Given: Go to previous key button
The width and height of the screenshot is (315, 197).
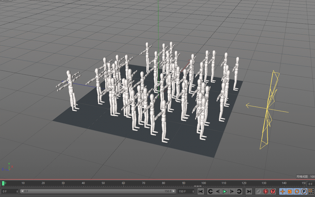Looking at the screenshot, I should click(x=210, y=191).
